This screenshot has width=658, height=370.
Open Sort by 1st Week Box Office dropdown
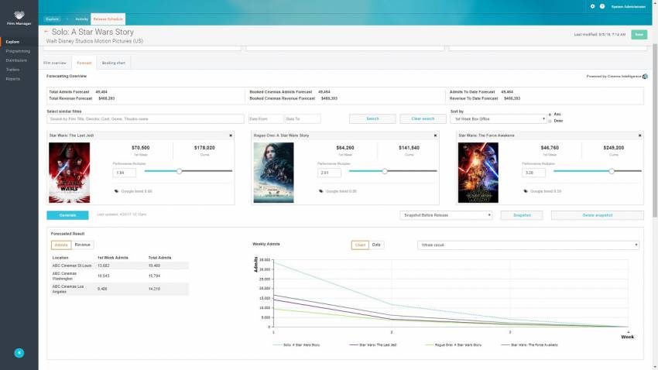click(498, 119)
